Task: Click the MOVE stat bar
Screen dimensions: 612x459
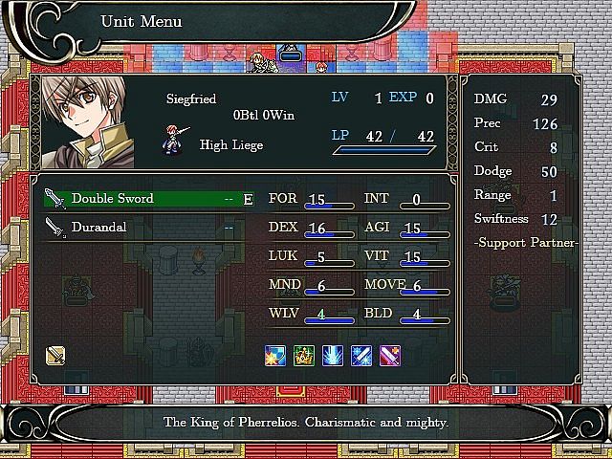Action: coord(425,292)
